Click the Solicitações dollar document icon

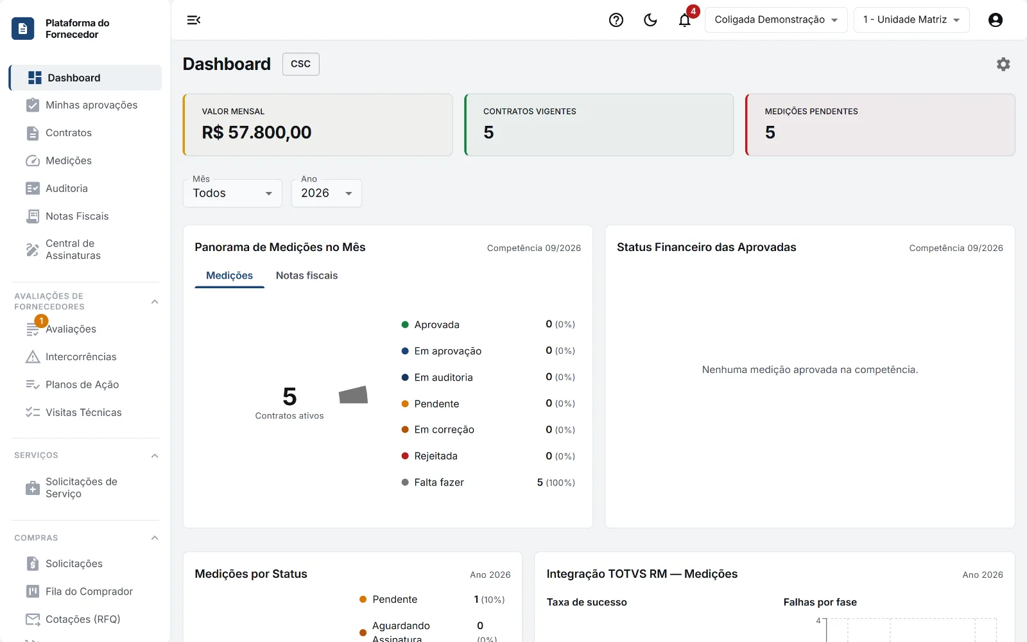(x=33, y=564)
